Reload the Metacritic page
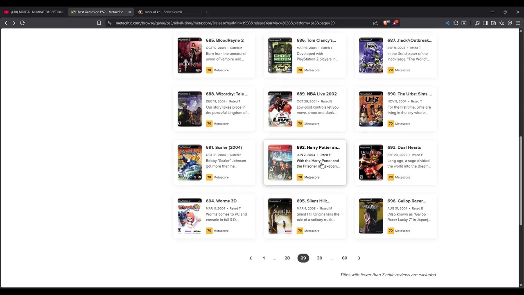 (x=23, y=23)
